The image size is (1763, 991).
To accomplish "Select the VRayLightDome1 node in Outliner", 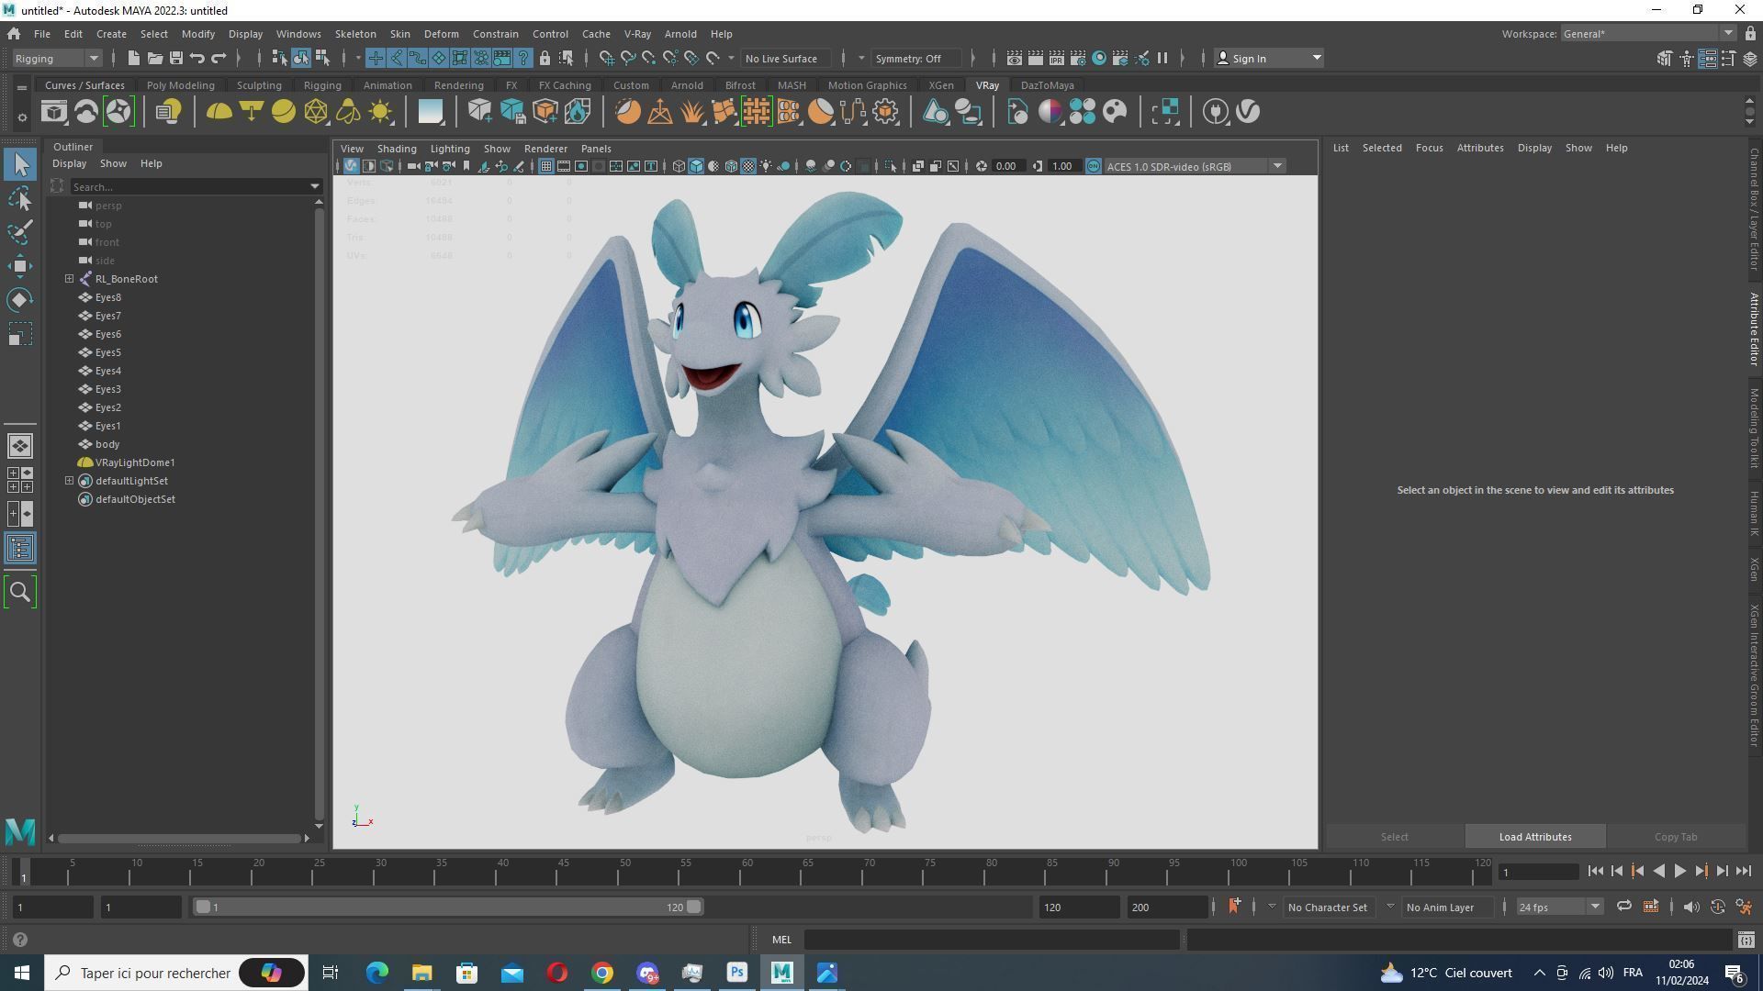I will click(x=135, y=462).
